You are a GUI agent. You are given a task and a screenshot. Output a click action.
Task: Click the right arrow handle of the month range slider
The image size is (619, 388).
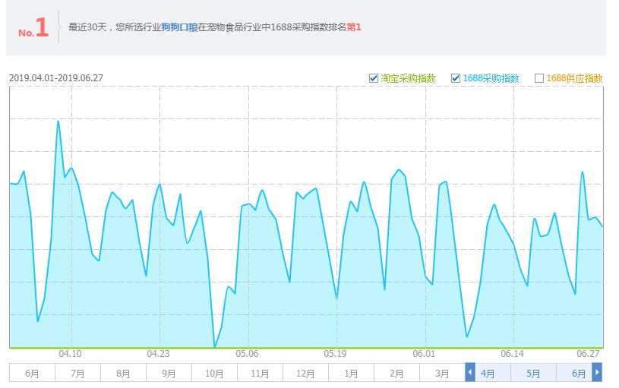[597, 372]
